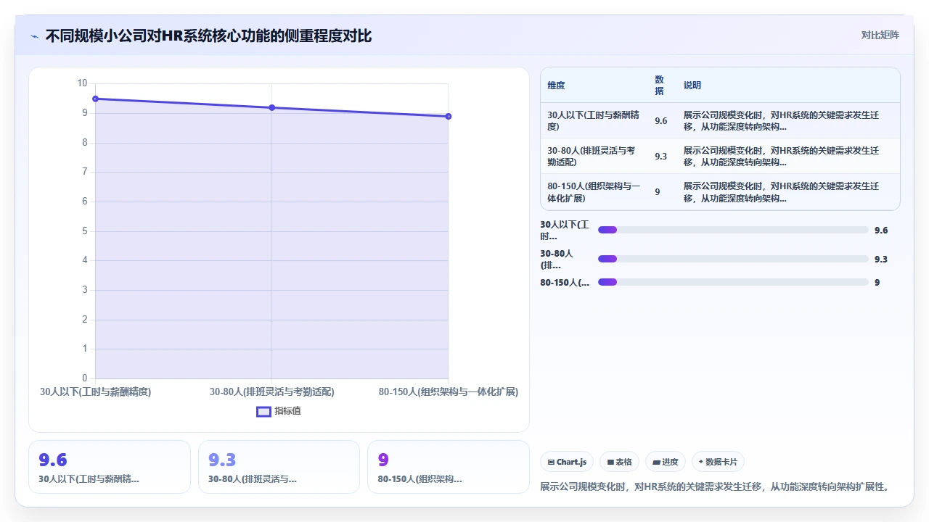Select the chart data point for 30-80人
The width and height of the screenshot is (929, 522).
point(272,107)
